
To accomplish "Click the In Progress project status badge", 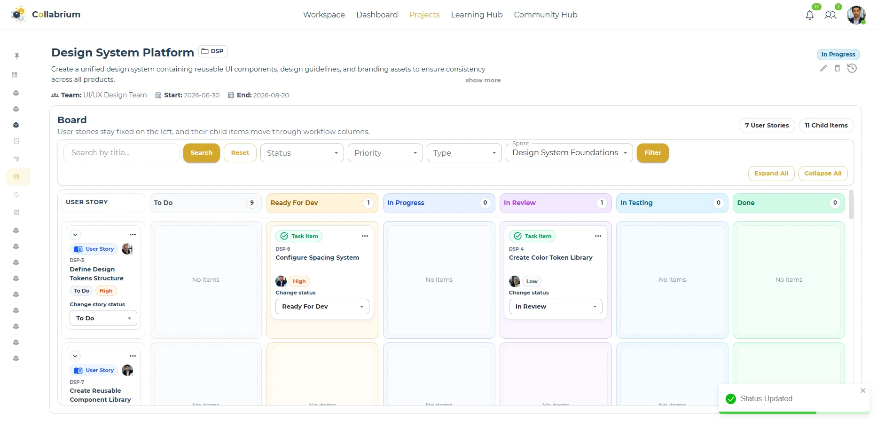I will pyautogui.click(x=838, y=55).
